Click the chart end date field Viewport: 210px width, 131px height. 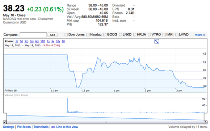coord(33,46)
